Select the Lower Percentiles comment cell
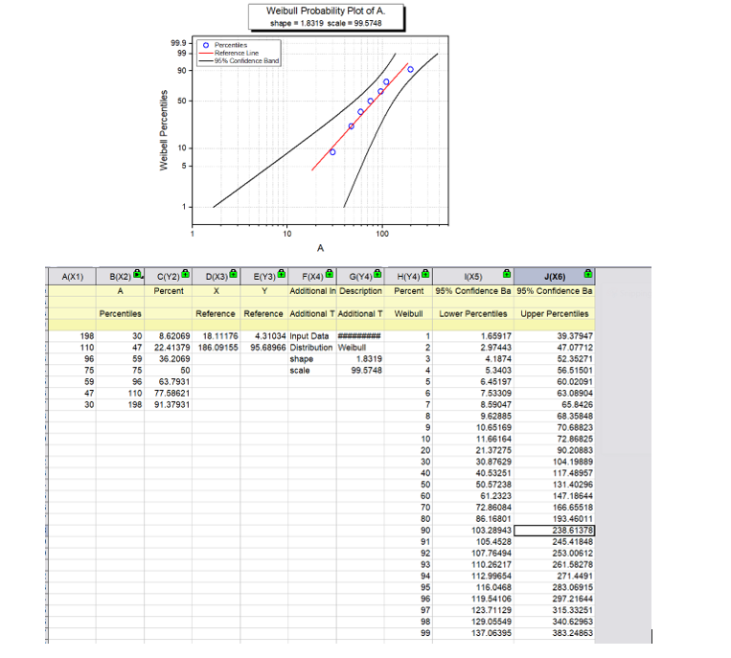The height and width of the screenshot is (658, 731). tap(473, 313)
